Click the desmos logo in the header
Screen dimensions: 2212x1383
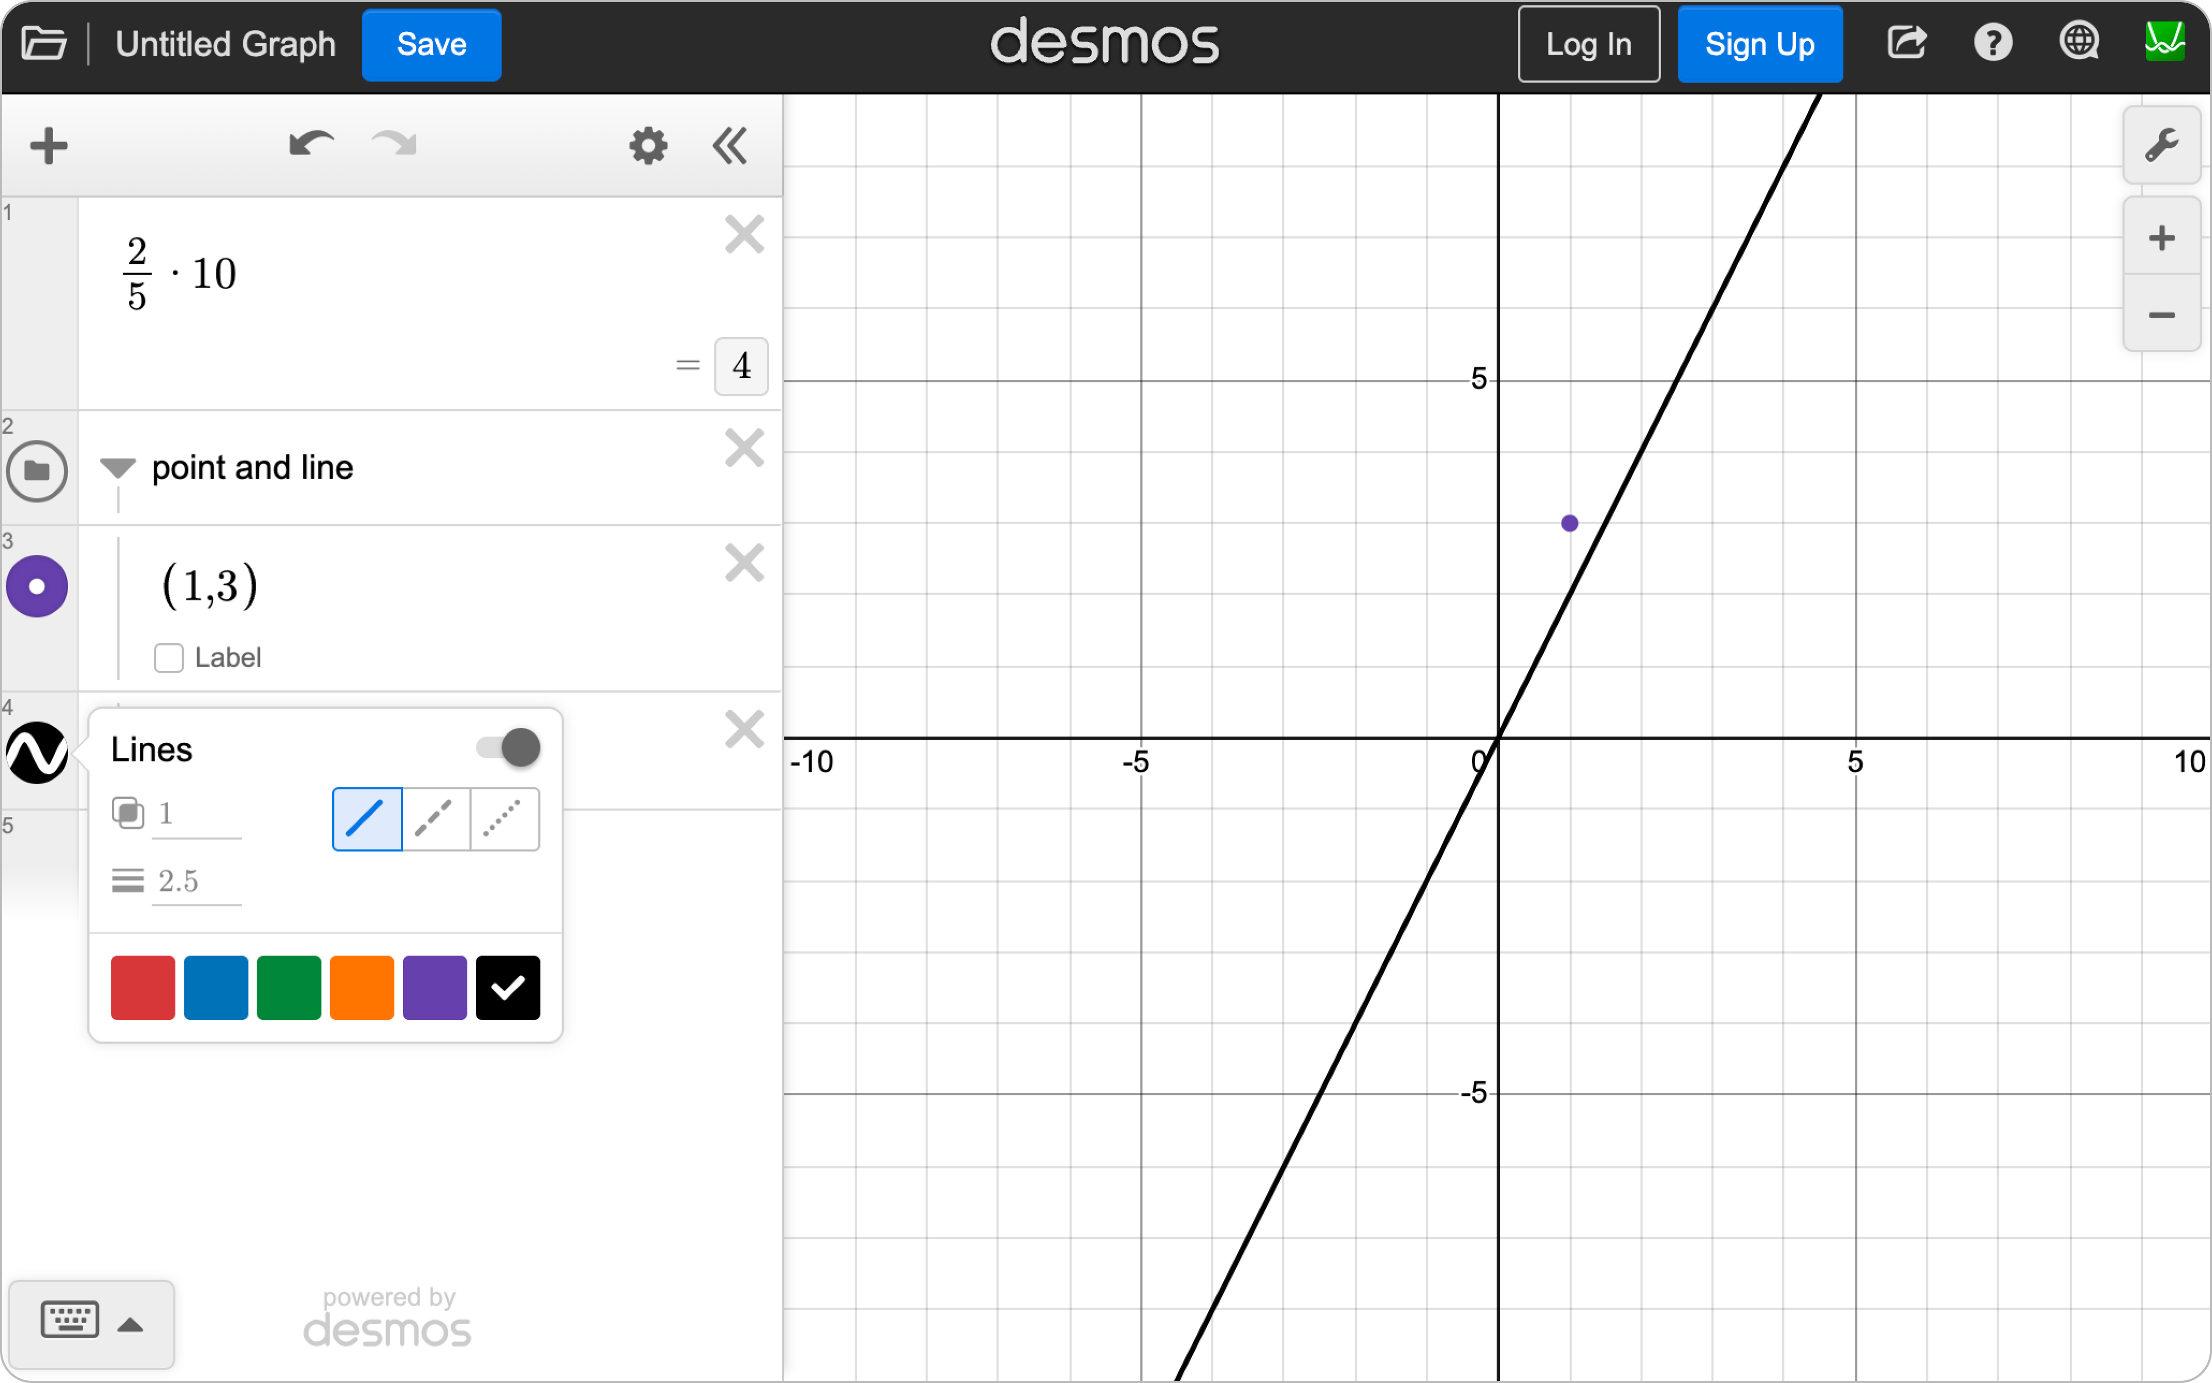click(x=1104, y=42)
